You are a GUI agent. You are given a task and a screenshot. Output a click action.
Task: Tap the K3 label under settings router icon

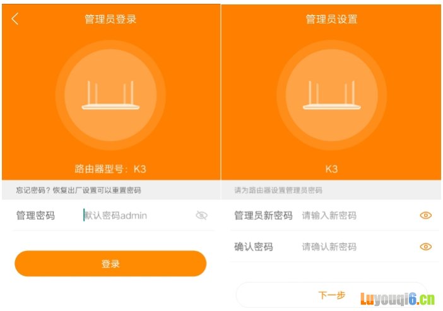(331, 169)
